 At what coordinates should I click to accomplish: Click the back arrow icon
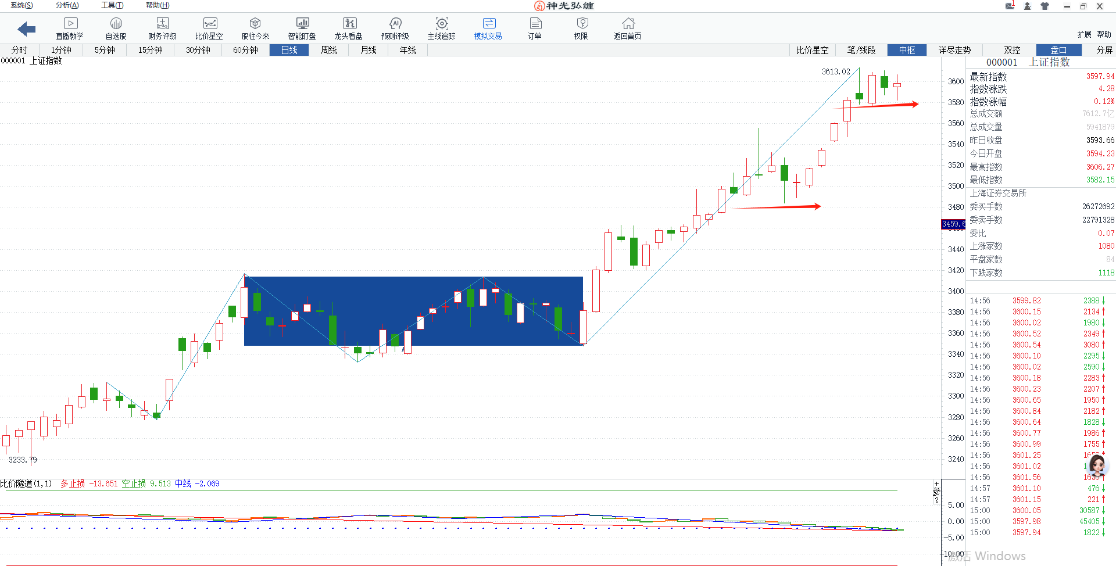[x=27, y=28]
